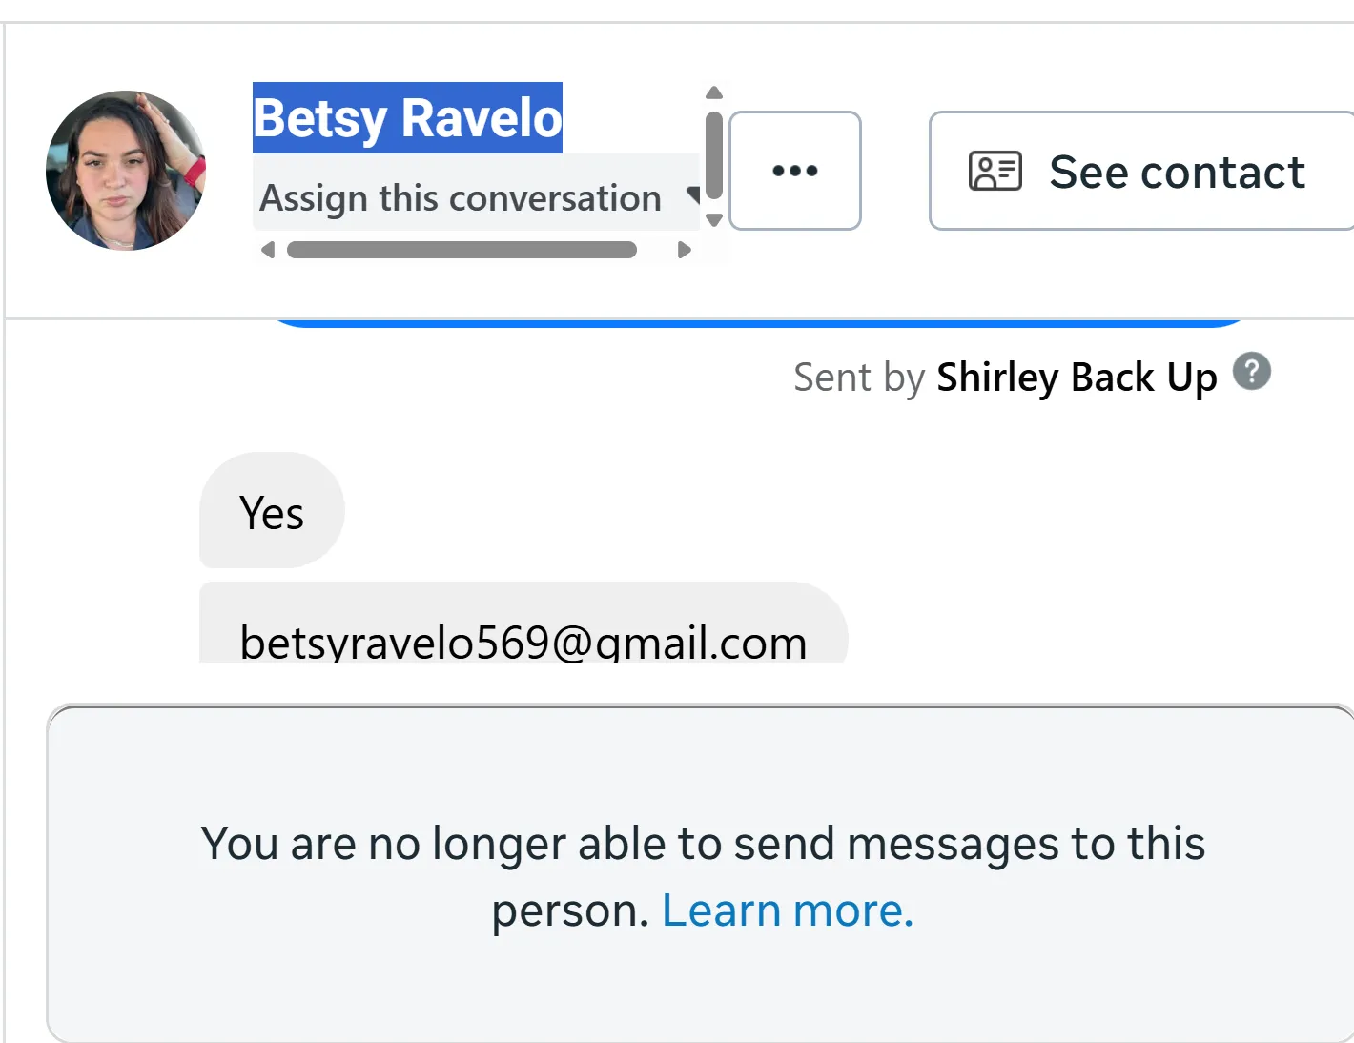Select the Yes message bubble
The width and height of the screenshot is (1354, 1043).
coord(272,512)
